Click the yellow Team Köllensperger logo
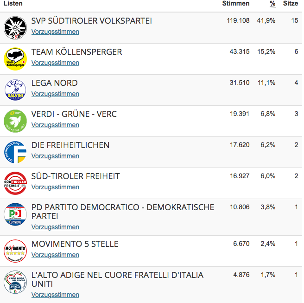304x303 pixels. pyautogui.click(x=15, y=59)
